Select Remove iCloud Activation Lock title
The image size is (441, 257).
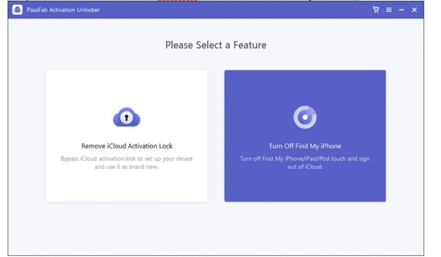coord(127,146)
